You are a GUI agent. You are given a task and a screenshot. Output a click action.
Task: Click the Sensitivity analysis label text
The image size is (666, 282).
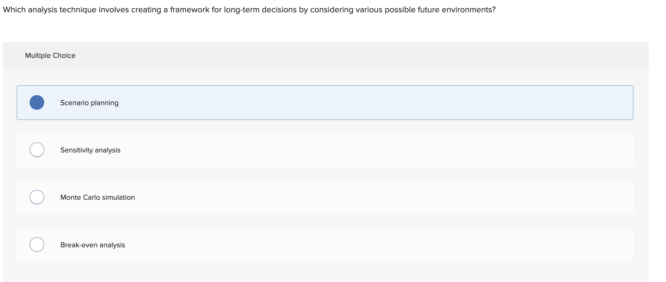tap(90, 150)
